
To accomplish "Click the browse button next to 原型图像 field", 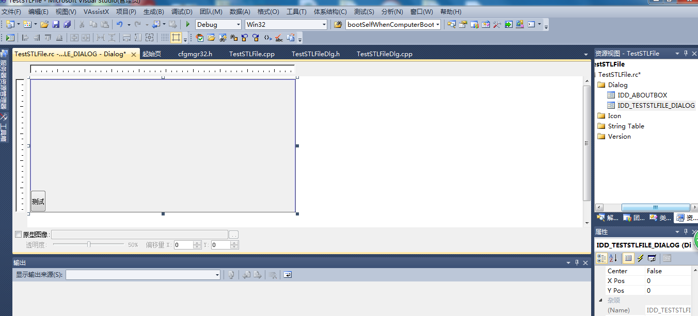I will tap(234, 235).
